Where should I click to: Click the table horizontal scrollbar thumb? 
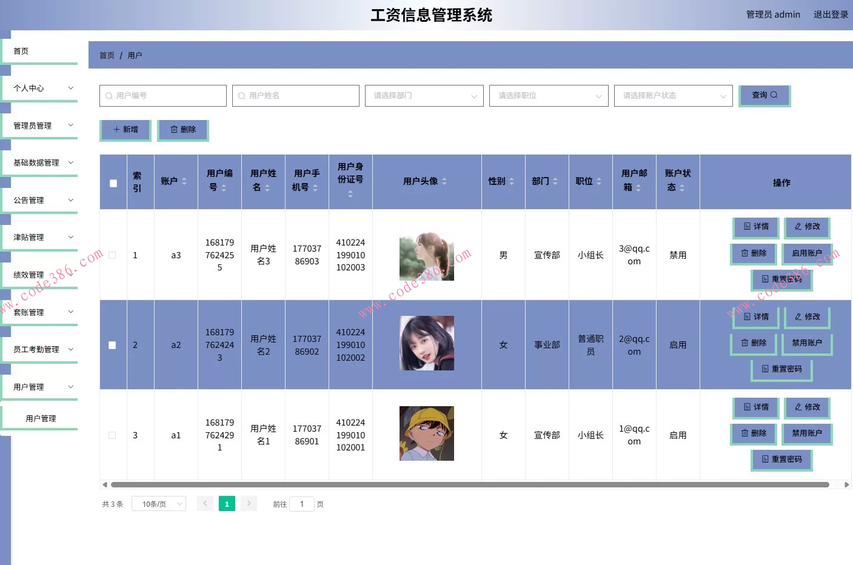pos(470,484)
